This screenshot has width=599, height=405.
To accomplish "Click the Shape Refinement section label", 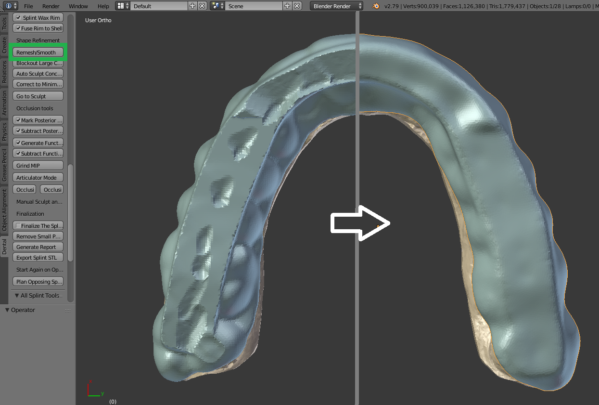I will click(38, 40).
